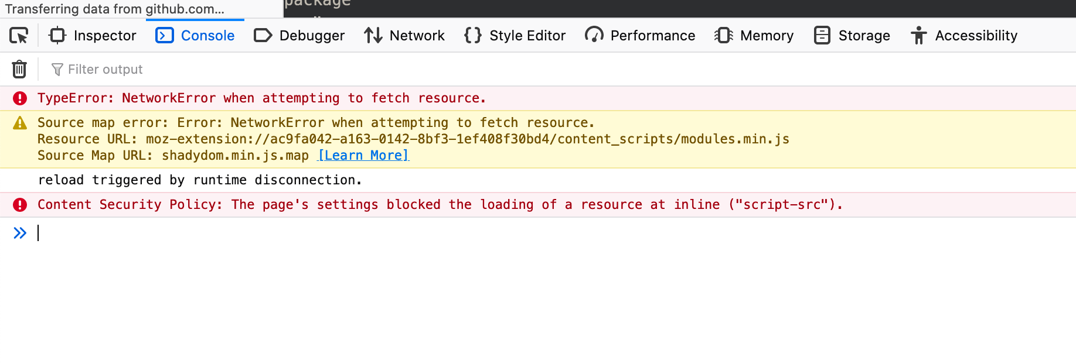Screen dimensions: 1076x364
Task: Click the filter funnel icon
Action: (x=56, y=69)
